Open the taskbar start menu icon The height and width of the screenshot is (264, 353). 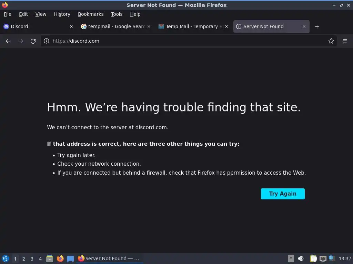point(6,258)
